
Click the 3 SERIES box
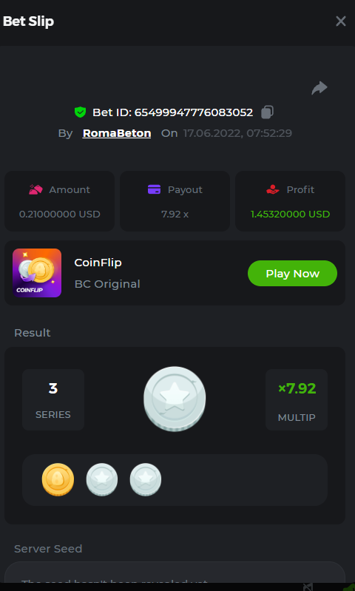53,399
